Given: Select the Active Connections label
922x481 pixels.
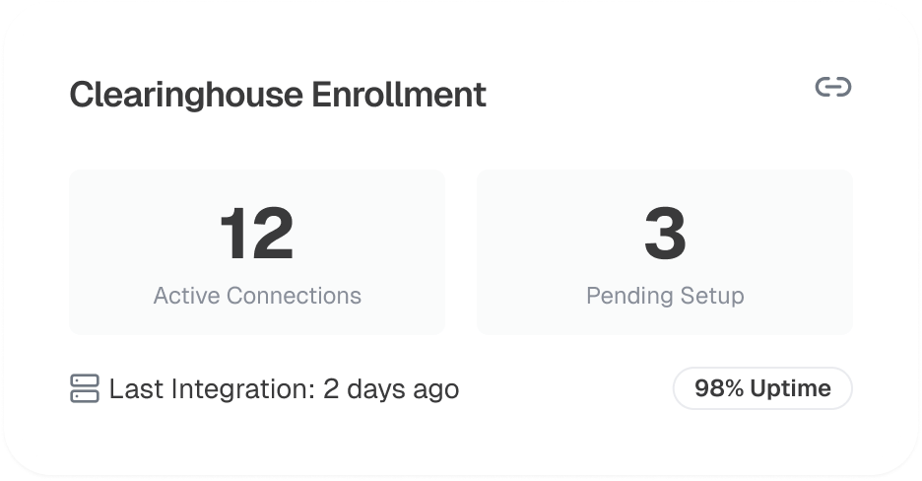Looking at the screenshot, I should 257,296.
